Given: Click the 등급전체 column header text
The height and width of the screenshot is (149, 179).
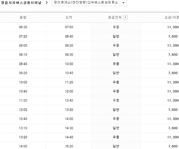Looking at the screenshot, I should tap(115, 17).
